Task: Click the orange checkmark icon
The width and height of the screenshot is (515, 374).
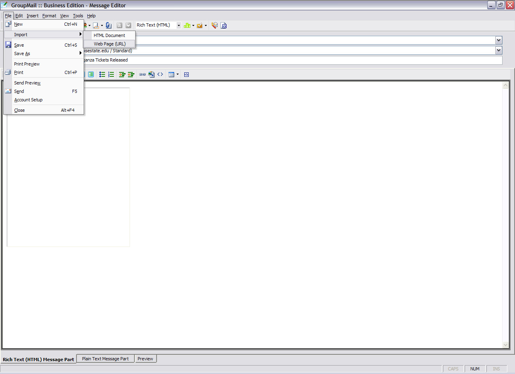Action: tap(200, 25)
